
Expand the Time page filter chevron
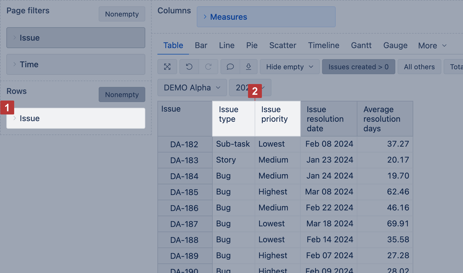tap(14, 64)
